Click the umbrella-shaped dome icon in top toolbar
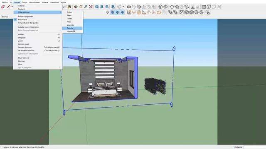The height and width of the screenshot is (149, 266). 129,7
